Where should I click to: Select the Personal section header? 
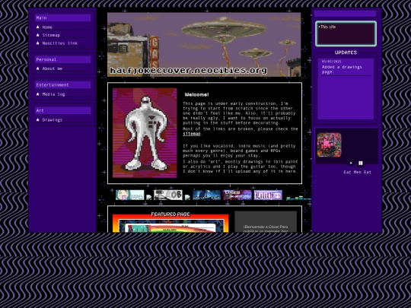click(x=63, y=59)
